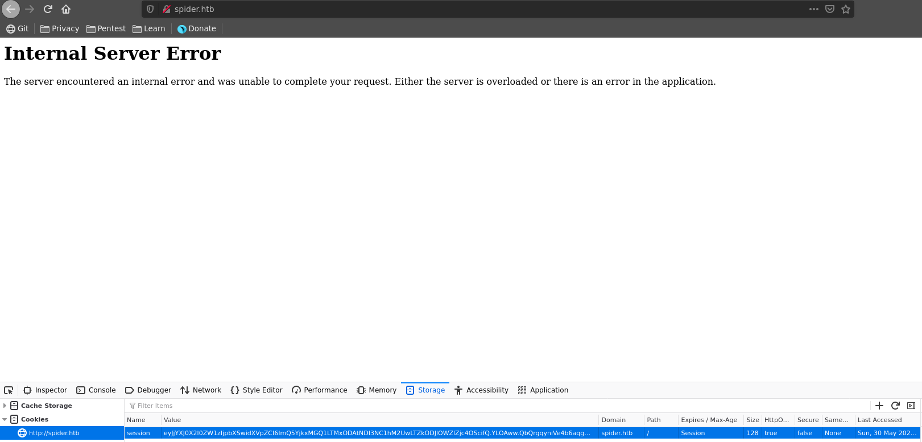Toggle the storage details sidebar pane
This screenshot has height=442, width=922.
tap(911, 406)
